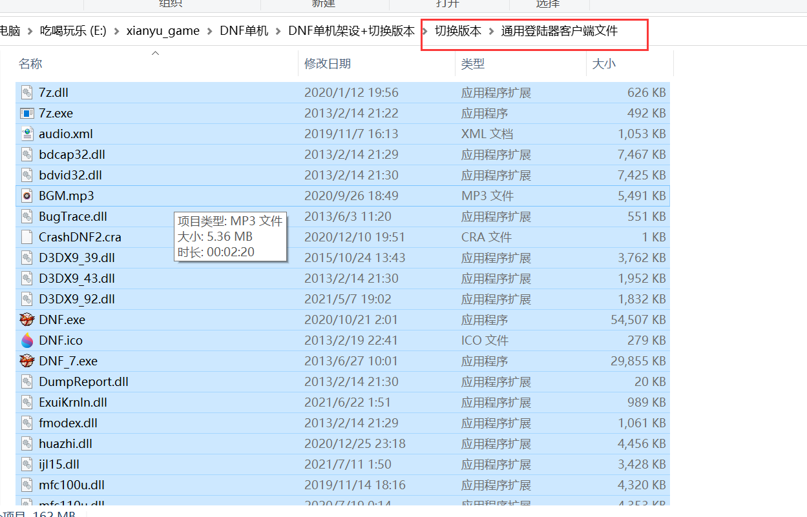The width and height of the screenshot is (807, 517).
Task: Click type ICO 文件 of DNF.ico
Action: [485, 340]
